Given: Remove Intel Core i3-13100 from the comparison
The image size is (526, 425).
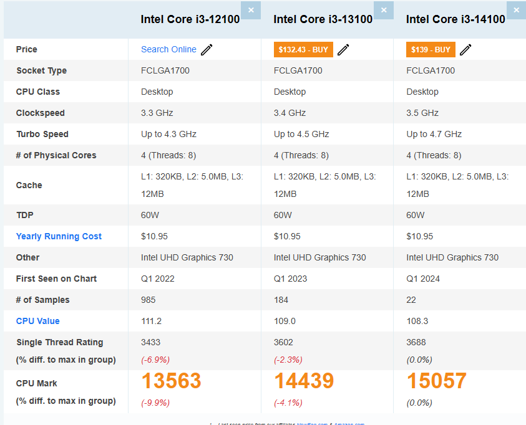Looking at the screenshot, I should tap(383, 10).
